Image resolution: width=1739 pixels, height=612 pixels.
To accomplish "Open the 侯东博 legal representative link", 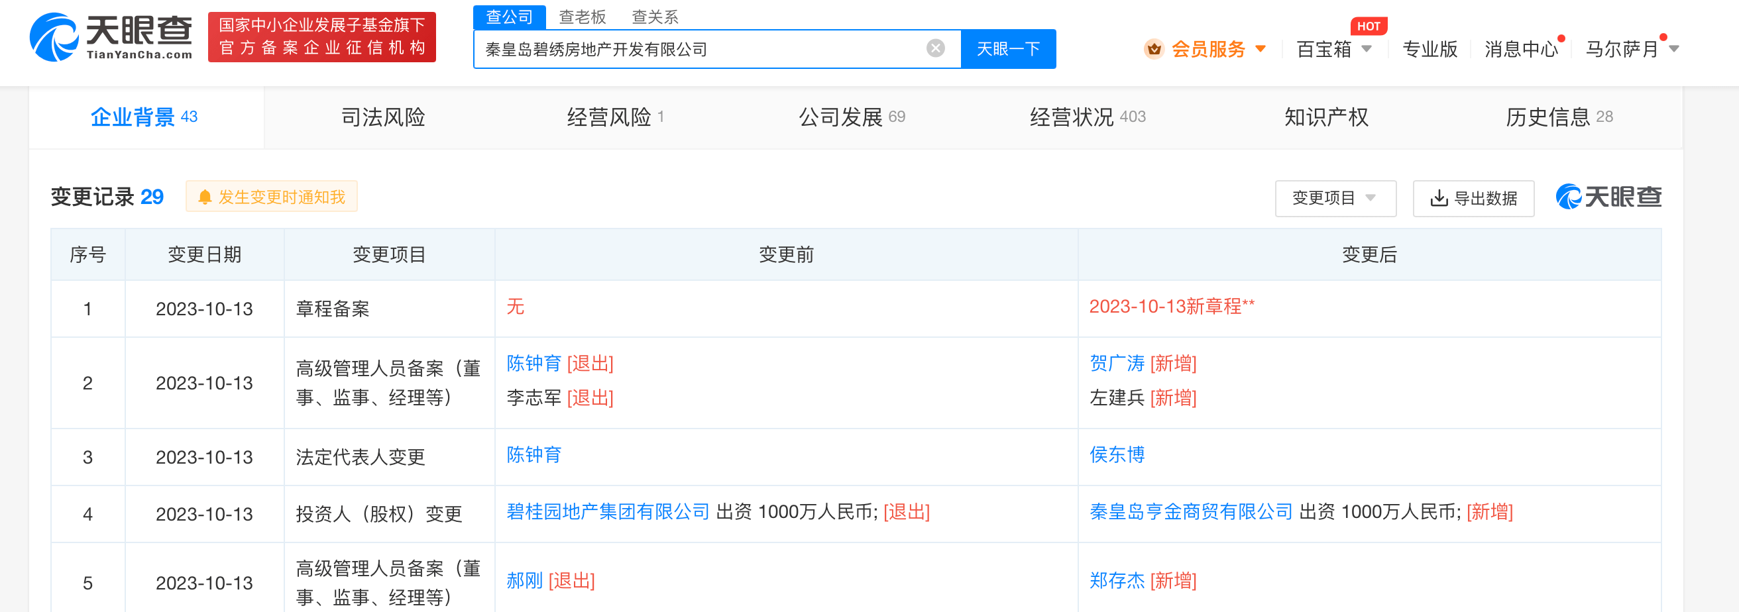I will pos(1117,455).
